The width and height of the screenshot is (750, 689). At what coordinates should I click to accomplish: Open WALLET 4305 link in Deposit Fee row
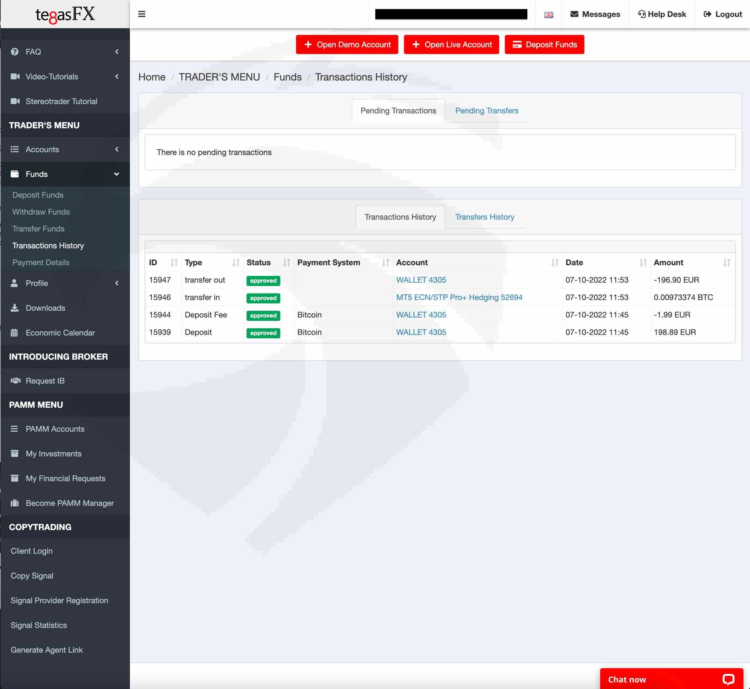(421, 315)
